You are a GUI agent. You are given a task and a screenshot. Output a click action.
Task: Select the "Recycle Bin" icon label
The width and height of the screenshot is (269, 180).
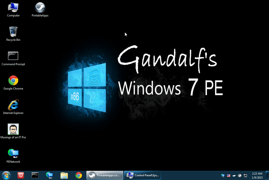click(13, 40)
